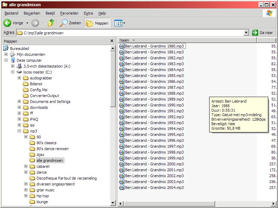The width and height of the screenshot is (278, 208).
Task: Open the Bewerken menu
Action: click(x=32, y=13)
